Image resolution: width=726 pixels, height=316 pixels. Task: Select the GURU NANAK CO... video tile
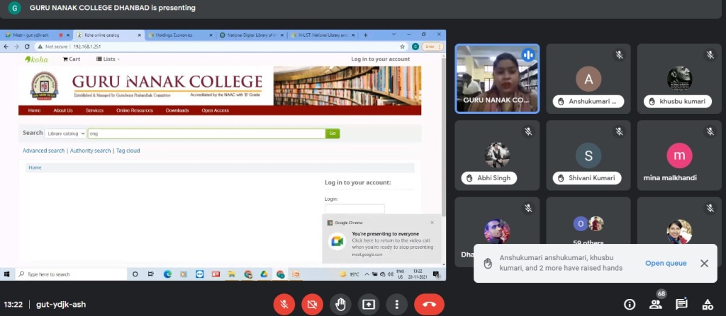coord(497,78)
